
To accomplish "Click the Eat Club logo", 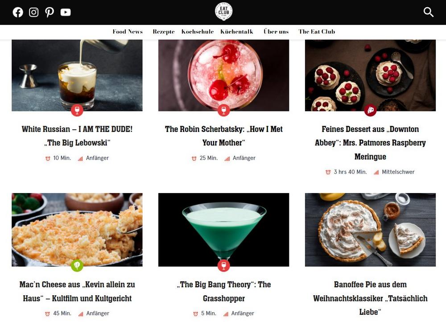I will click(223, 12).
